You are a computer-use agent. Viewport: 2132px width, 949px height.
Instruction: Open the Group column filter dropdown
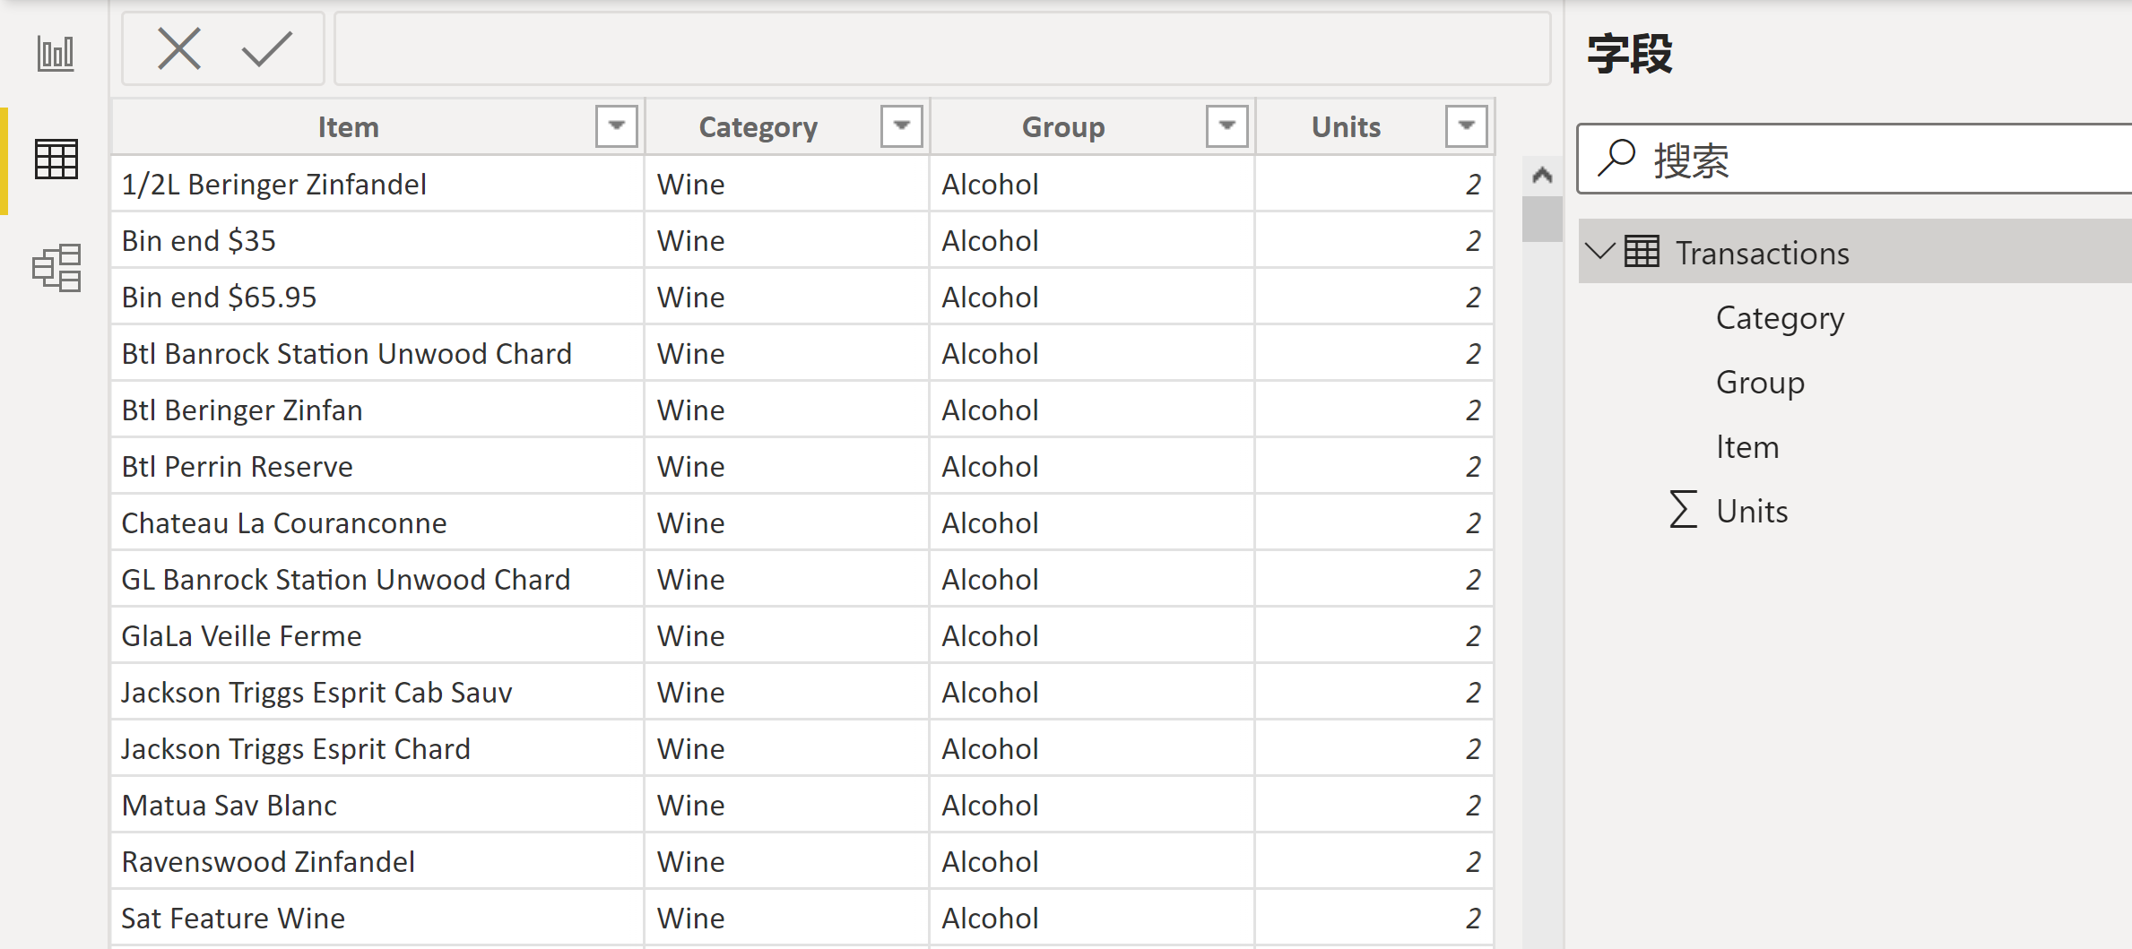pyautogui.click(x=1227, y=126)
